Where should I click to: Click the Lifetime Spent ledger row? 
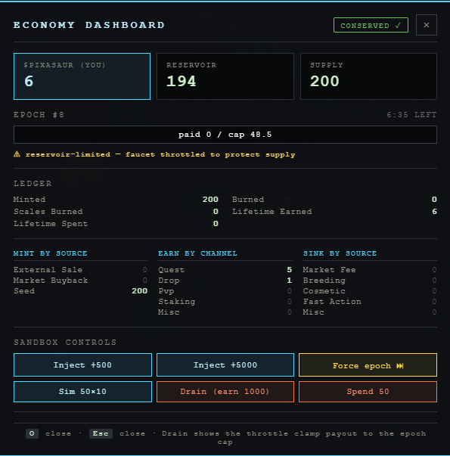[116, 224]
